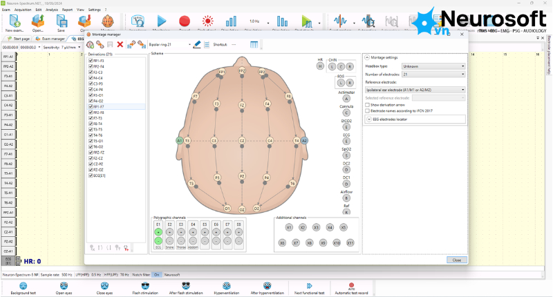Open the Bipolar ring 21 montage dropdown
553x297 pixels.
170,44
